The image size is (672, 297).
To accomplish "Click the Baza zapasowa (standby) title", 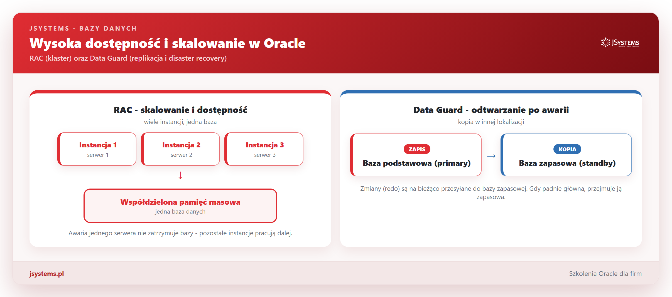I will [567, 163].
